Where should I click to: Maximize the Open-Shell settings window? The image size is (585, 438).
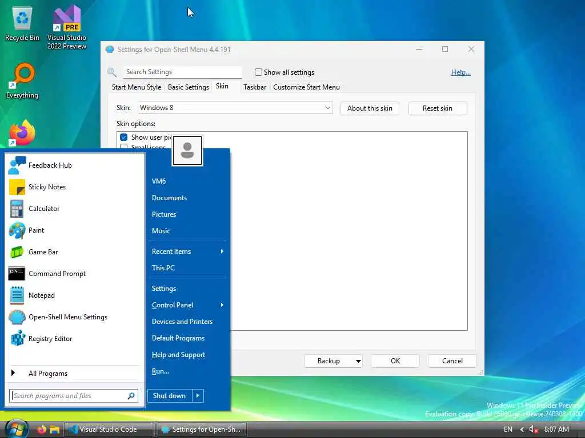click(x=444, y=49)
